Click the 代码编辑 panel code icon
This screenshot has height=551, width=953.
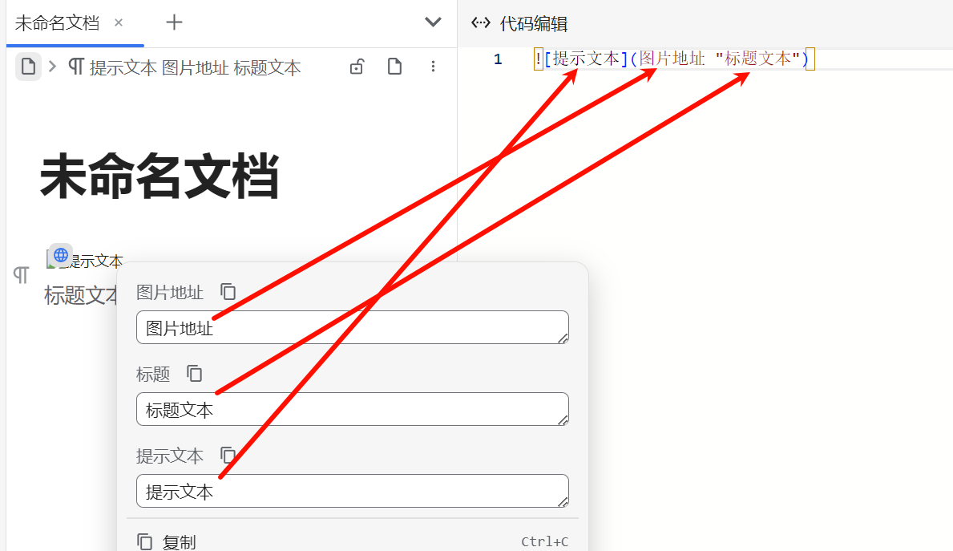tap(481, 23)
